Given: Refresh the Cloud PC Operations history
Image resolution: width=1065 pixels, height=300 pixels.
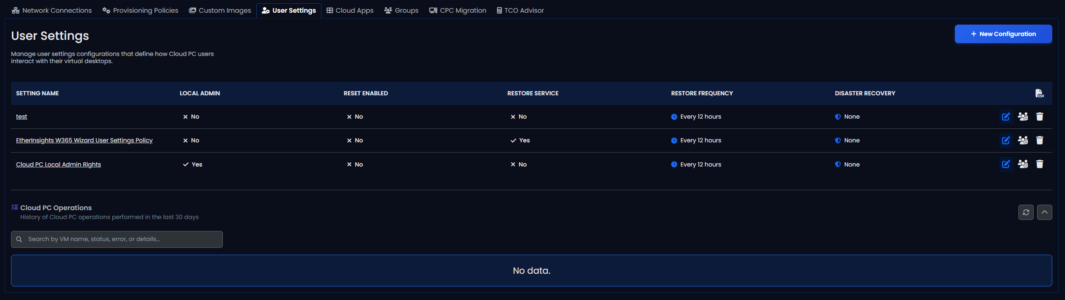Looking at the screenshot, I should (1026, 212).
